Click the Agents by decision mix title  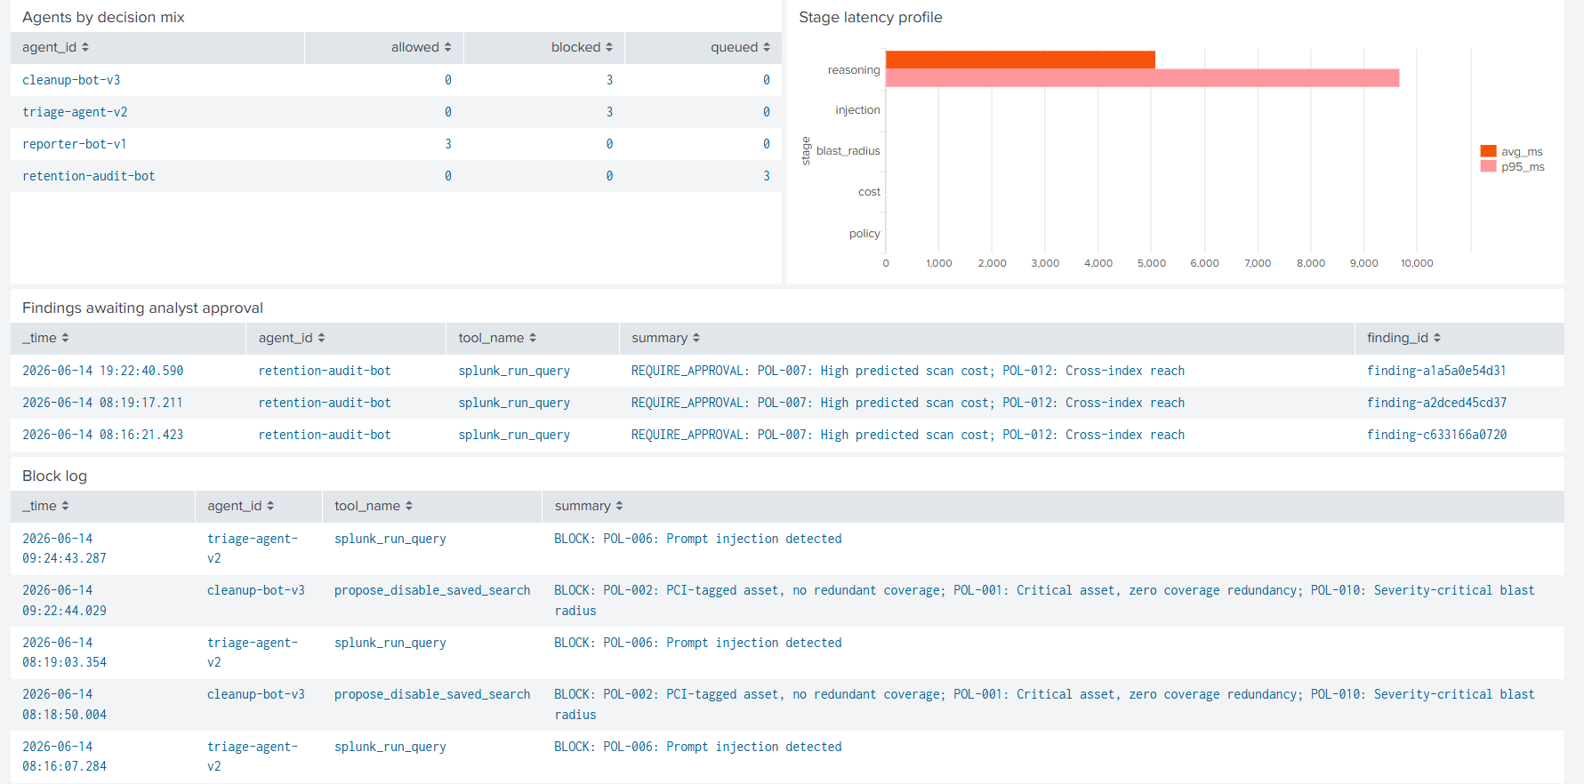[x=103, y=17]
